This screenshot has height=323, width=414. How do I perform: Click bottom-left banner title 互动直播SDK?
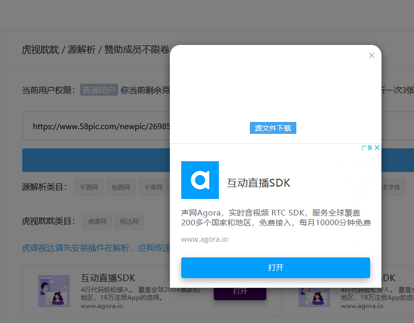tap(108, 278)
